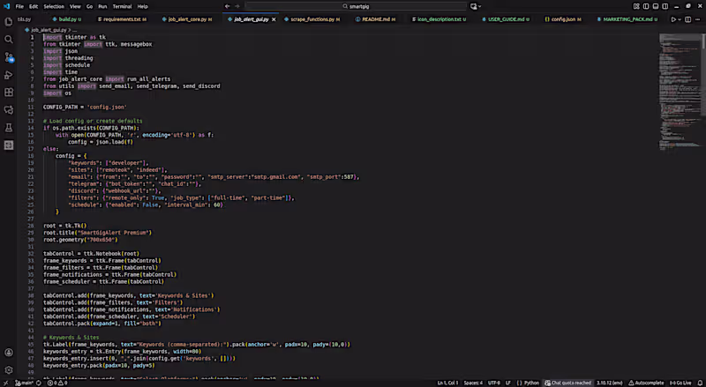
Task: Open the Terminal menu
Action: 123,6
